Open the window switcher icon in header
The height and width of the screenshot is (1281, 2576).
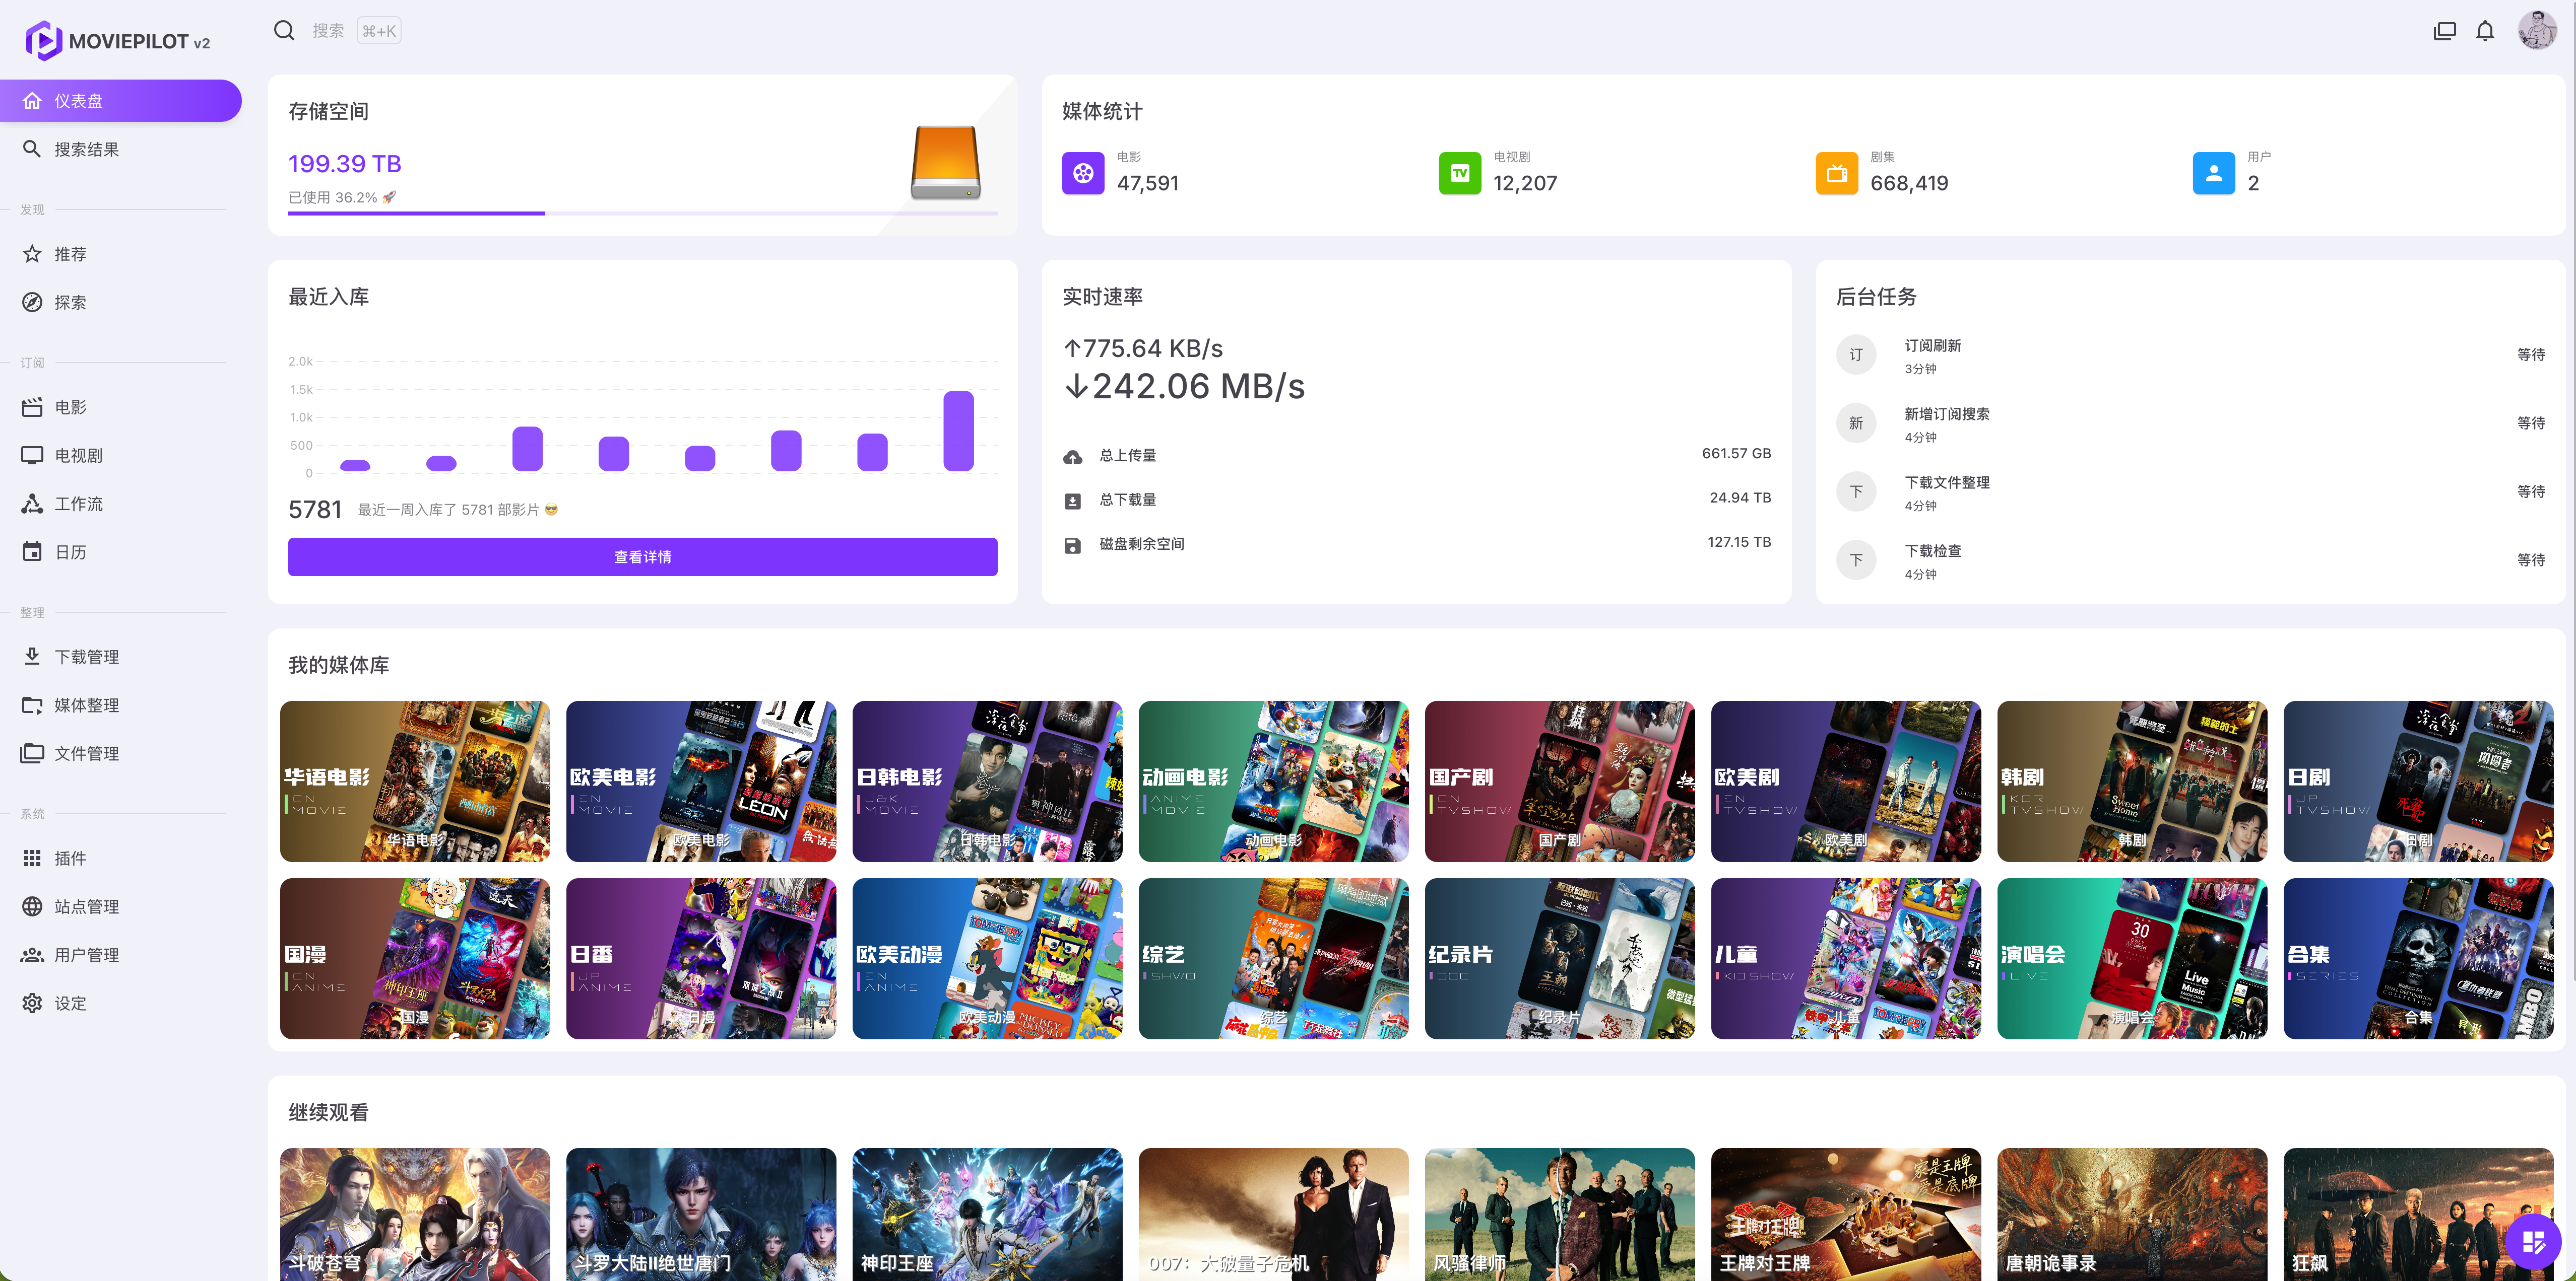[x=2444, y=31]
